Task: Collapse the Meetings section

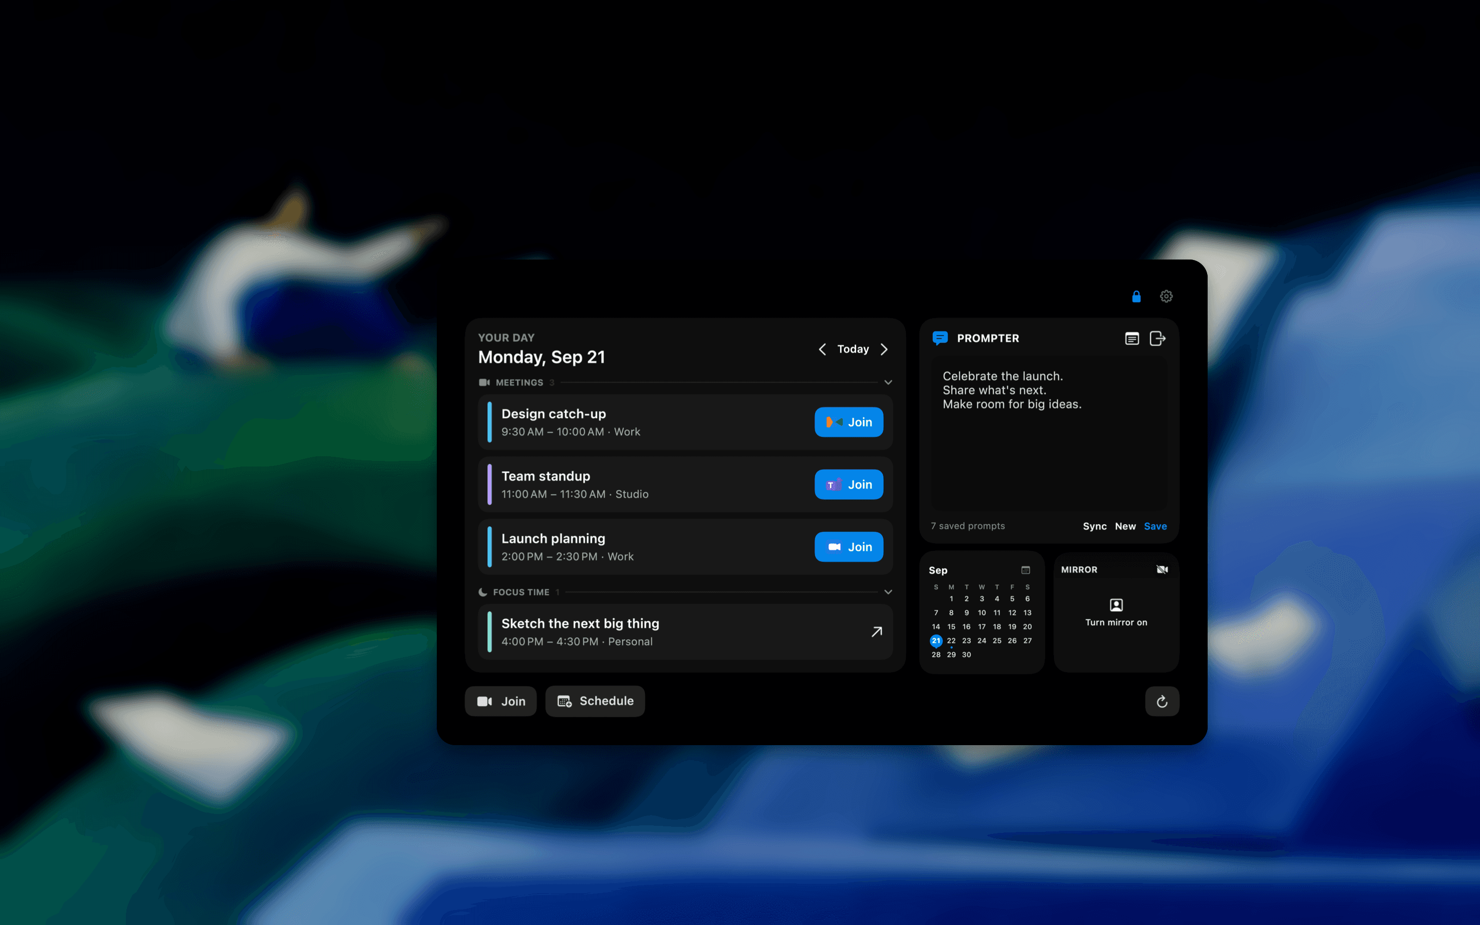Action: [x=888, y=382]
